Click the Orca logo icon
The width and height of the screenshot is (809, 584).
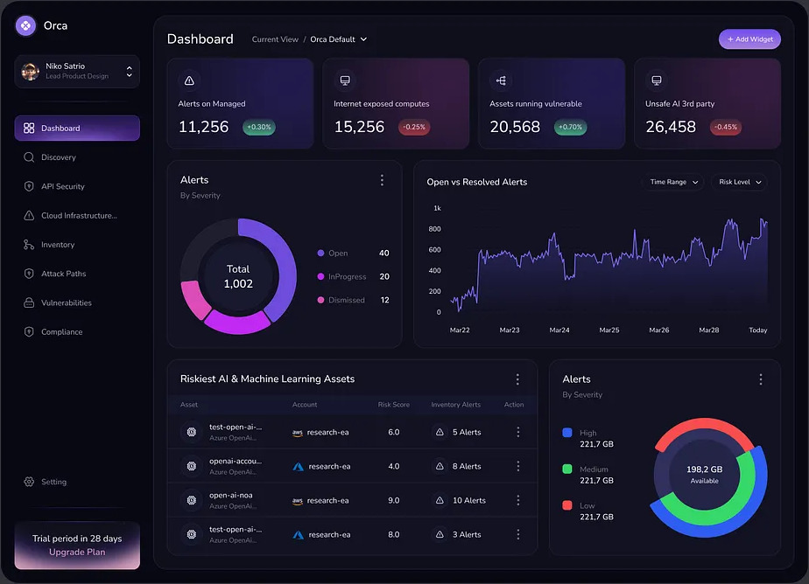(x=26, y=26)
